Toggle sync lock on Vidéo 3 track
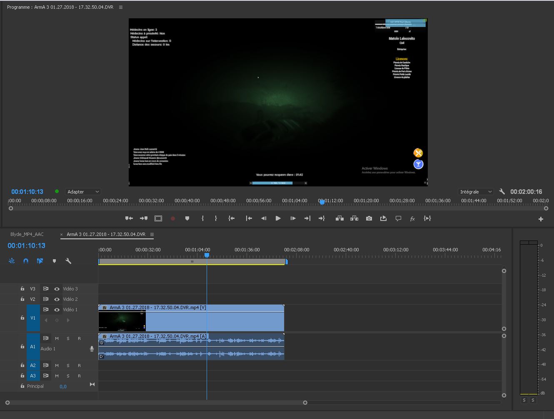The width and height of the screenshot is (554, 419). point(46,289)
